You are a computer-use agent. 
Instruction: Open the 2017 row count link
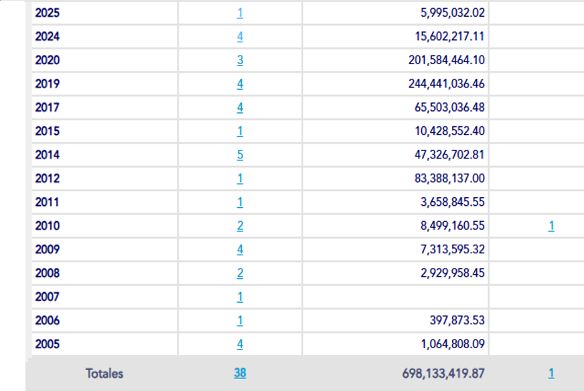[x=240, y=107]
